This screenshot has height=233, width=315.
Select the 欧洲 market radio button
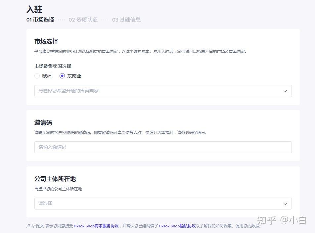(37, 76)
